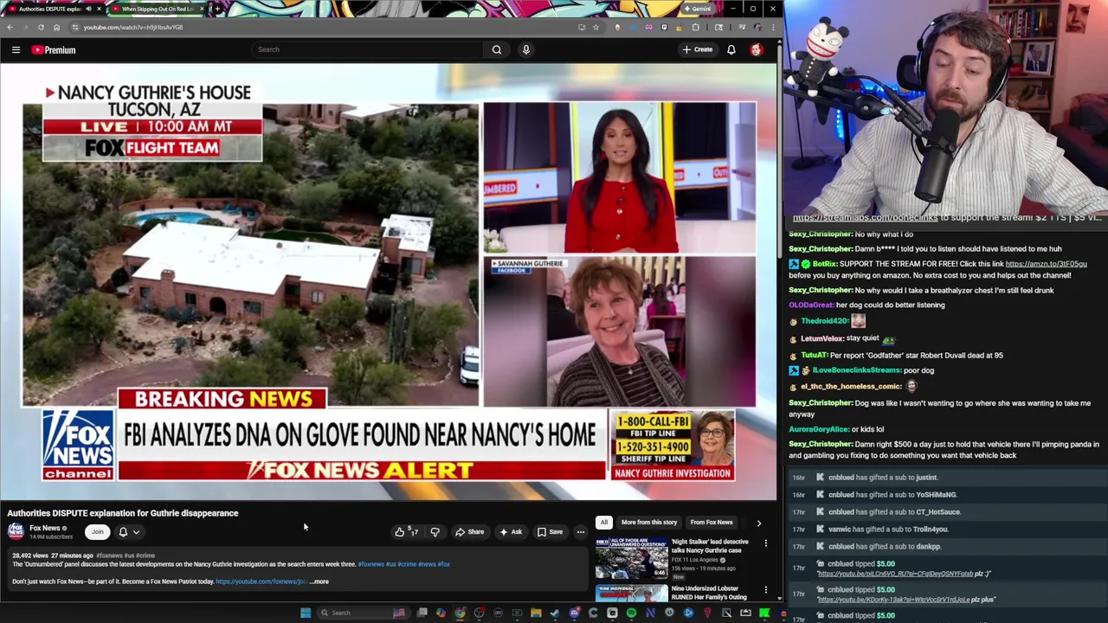This screenshot has width=1108, height=623.
Task: Open Gemini in Chrome
Action: pos(697,9)
